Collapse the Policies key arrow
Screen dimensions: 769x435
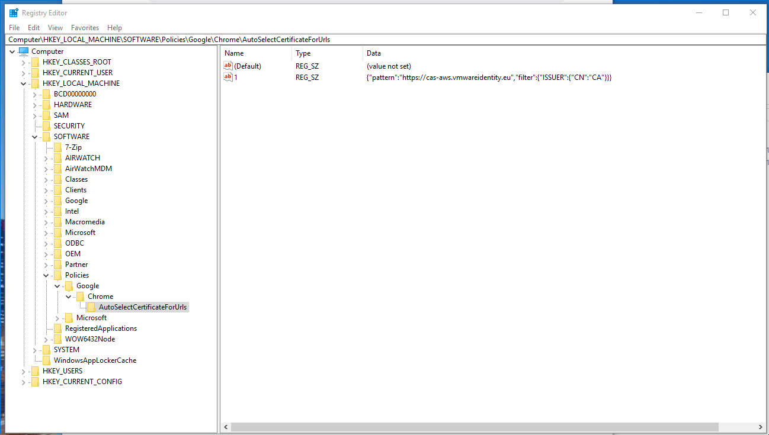pos(46,275)
